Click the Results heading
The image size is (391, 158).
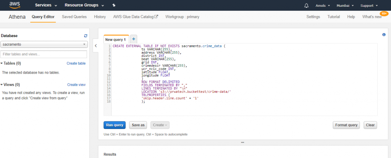click(x=110, y=155)
